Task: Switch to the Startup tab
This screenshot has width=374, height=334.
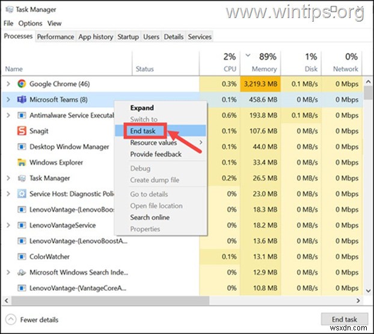Action: pos(128,37)
